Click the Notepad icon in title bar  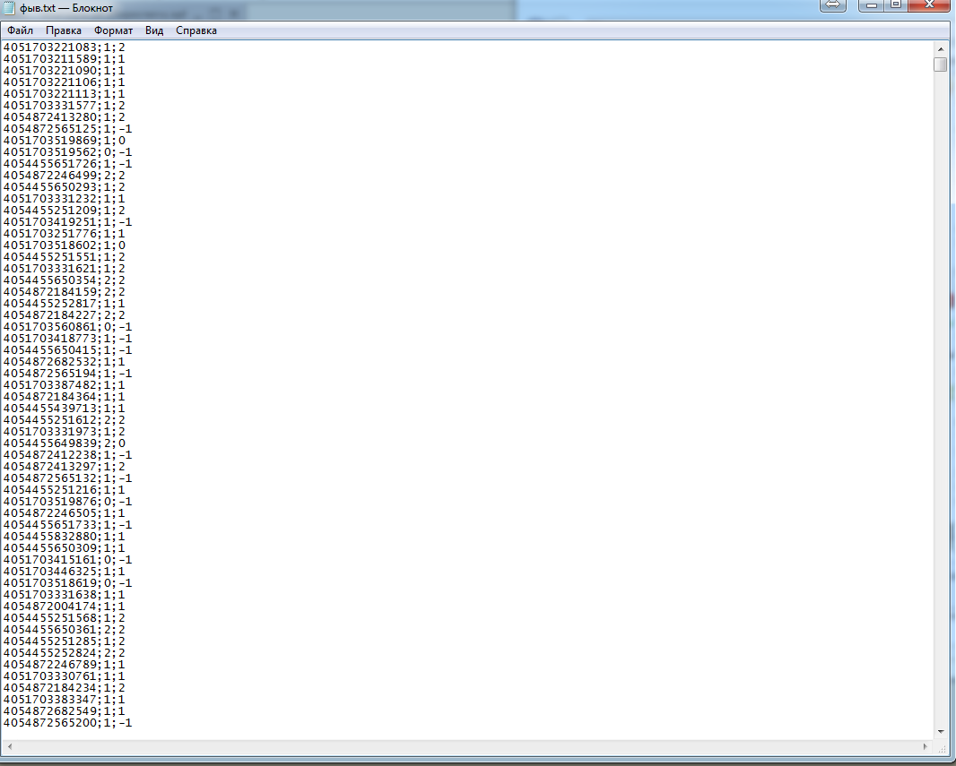9,7
